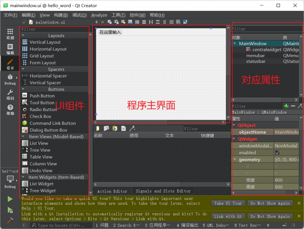Open hello_word kit selector monitor icon

coord(10,179)
